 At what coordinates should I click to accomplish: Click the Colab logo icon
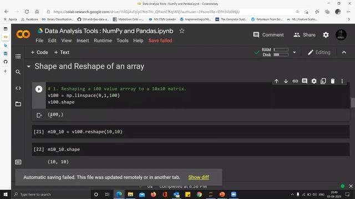click(x=23, y=34)
